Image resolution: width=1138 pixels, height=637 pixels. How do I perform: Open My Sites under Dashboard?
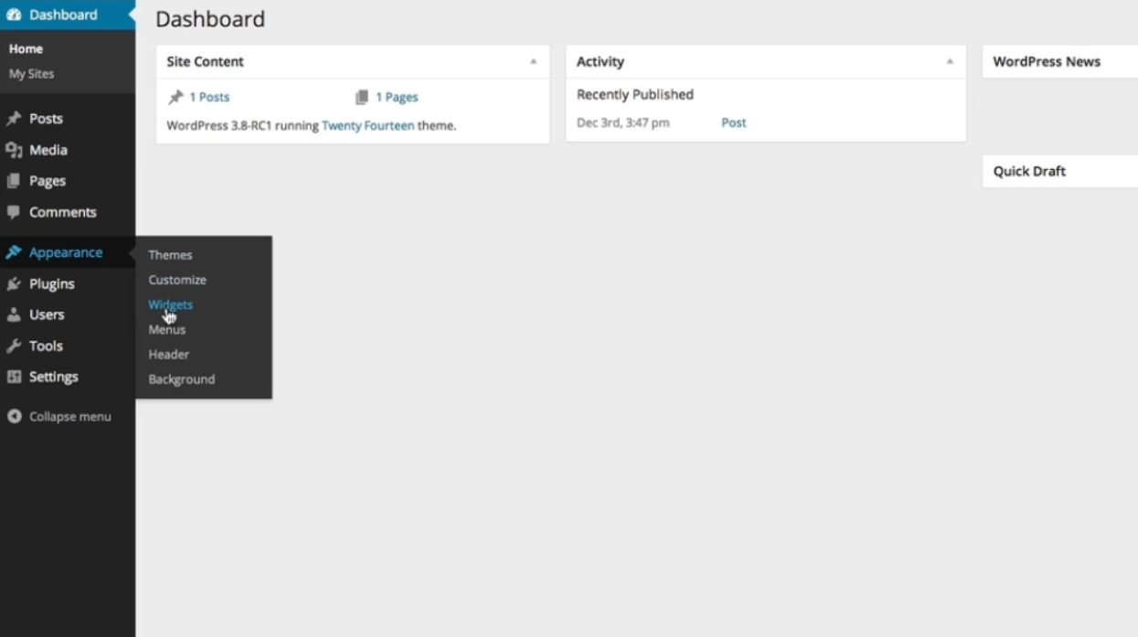pos(31,73)
